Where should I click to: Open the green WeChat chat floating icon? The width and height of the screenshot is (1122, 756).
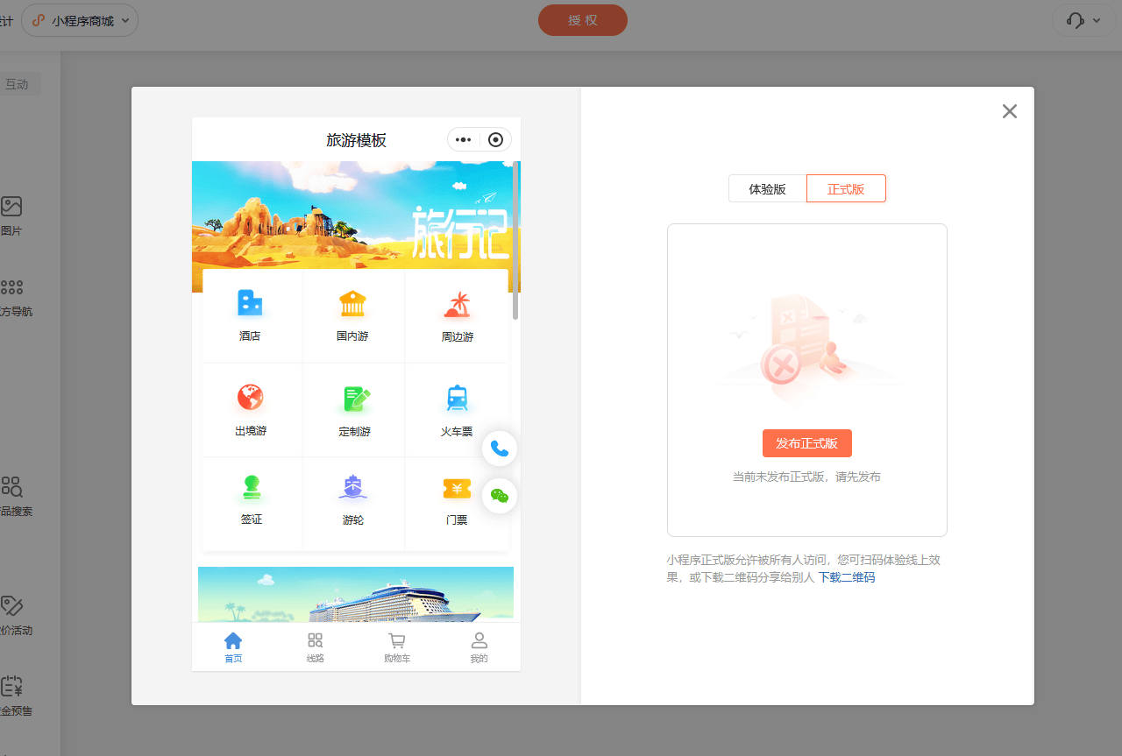coord(499,495)
